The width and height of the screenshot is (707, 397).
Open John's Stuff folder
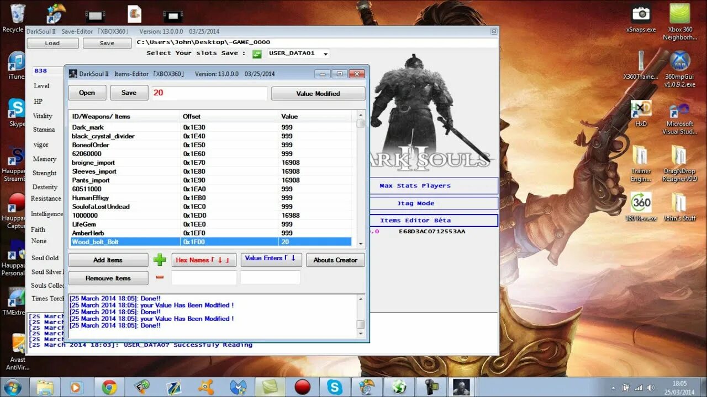point(680,207)
